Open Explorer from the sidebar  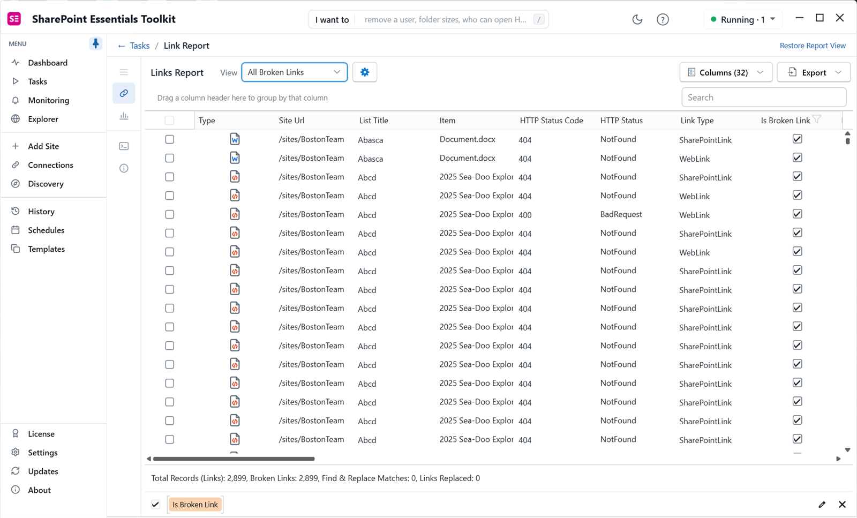coord(43,119)
